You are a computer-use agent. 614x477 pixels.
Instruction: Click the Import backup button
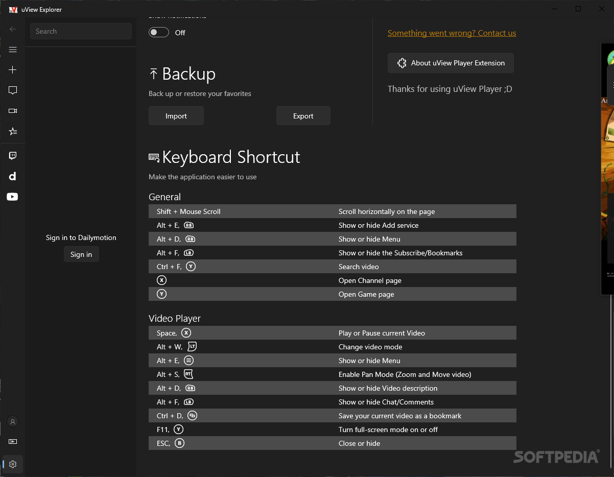coord(176,116)
